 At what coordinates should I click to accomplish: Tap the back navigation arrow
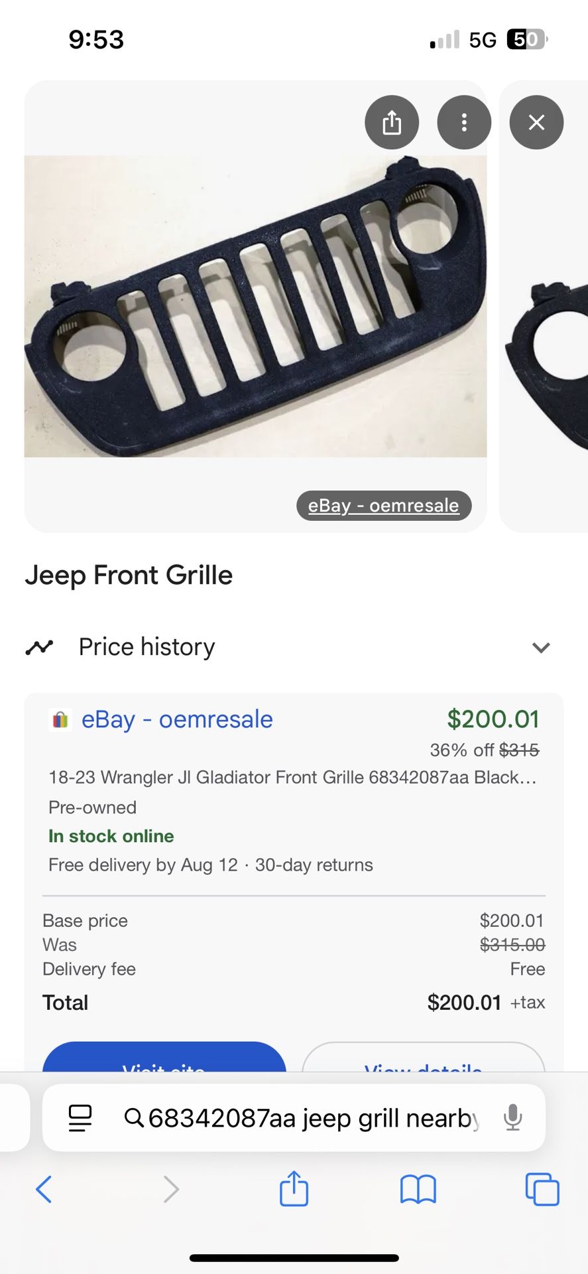pyautogui.click(x=44, y=1190)
